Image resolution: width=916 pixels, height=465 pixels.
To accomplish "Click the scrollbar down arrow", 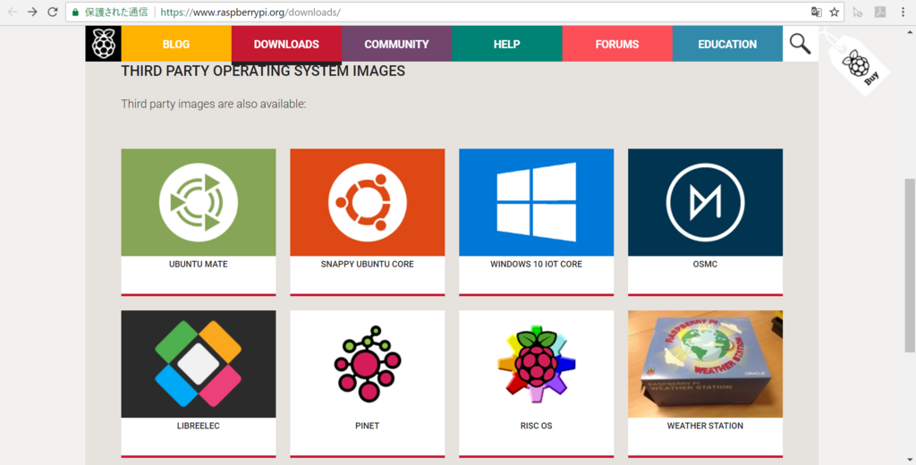I will coord(910,460).
